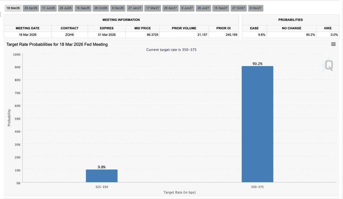The image size is (343, 199).
Task: Select the 28 Apr27 meeting tab
Action: click(x=171, y=8)
